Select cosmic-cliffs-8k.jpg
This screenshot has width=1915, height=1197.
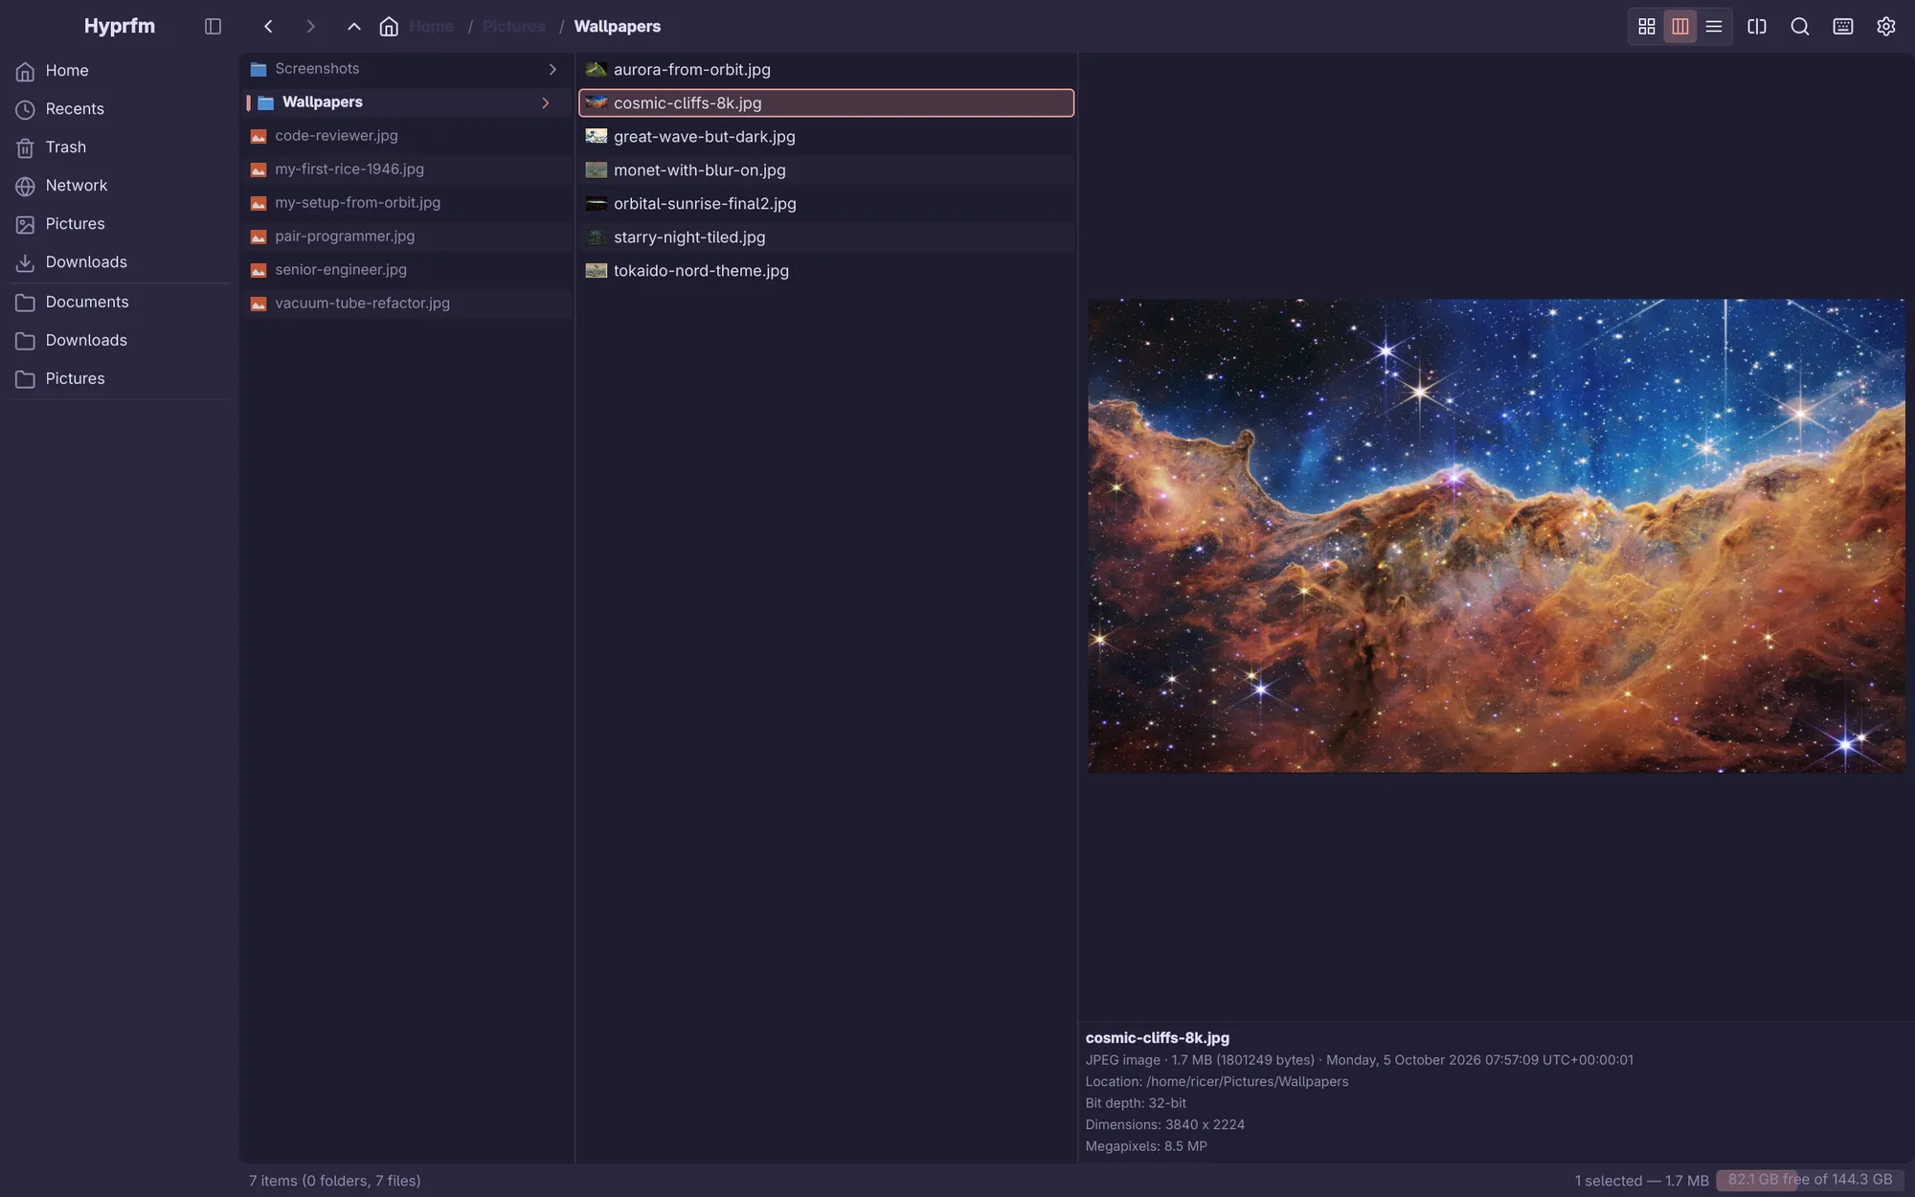[826, 102]
